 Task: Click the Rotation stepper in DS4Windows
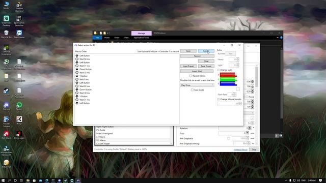[x=250, y=128]
